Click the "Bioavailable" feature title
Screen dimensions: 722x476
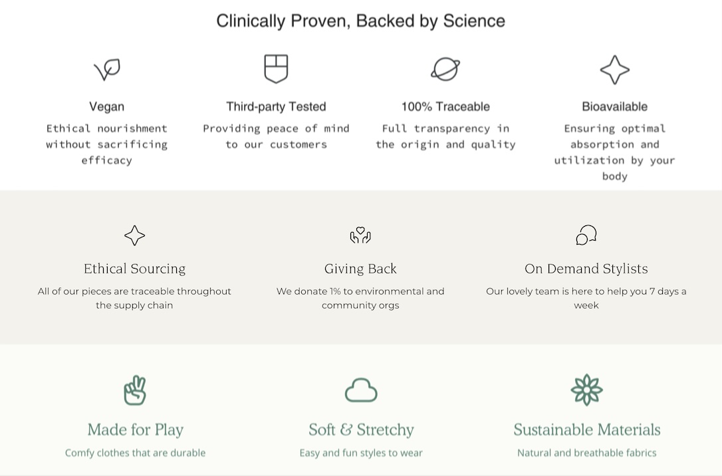(614, 106)
